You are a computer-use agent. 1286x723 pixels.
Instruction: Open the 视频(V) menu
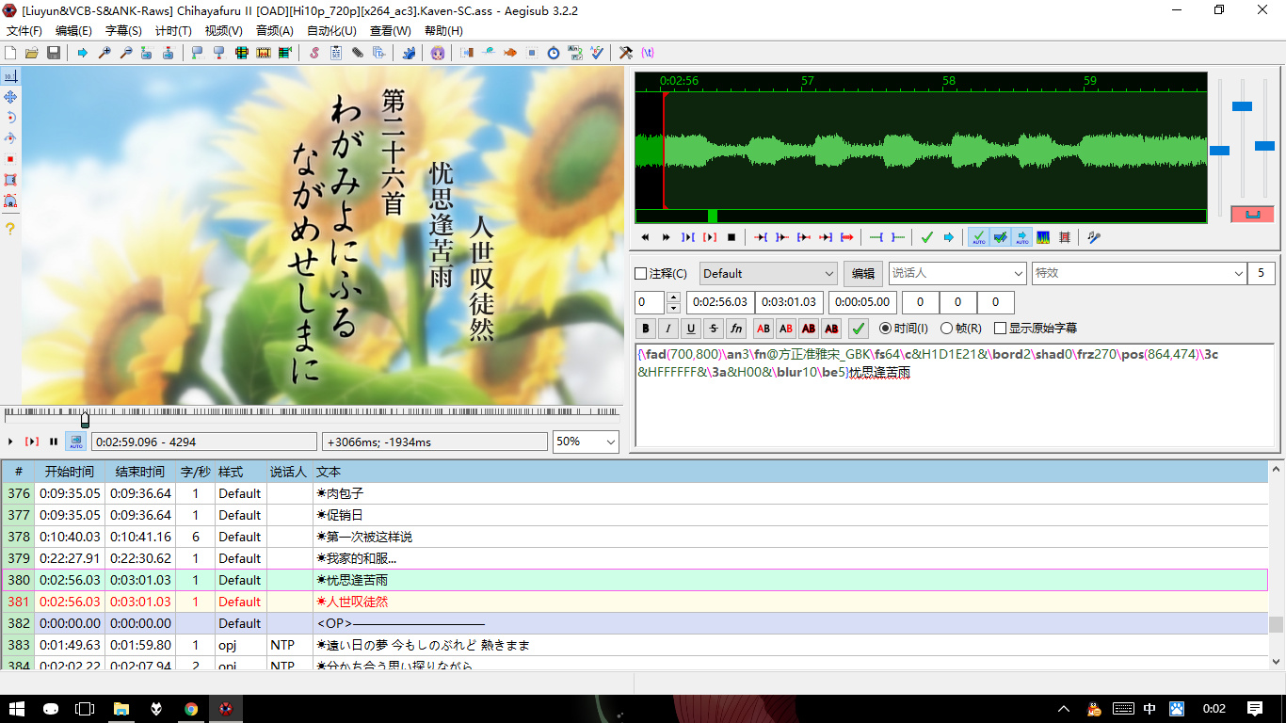[x=223, y=30]
